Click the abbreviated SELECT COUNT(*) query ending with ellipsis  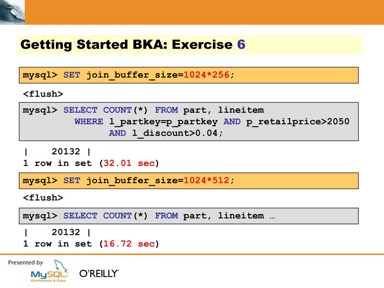click(189, 216)
